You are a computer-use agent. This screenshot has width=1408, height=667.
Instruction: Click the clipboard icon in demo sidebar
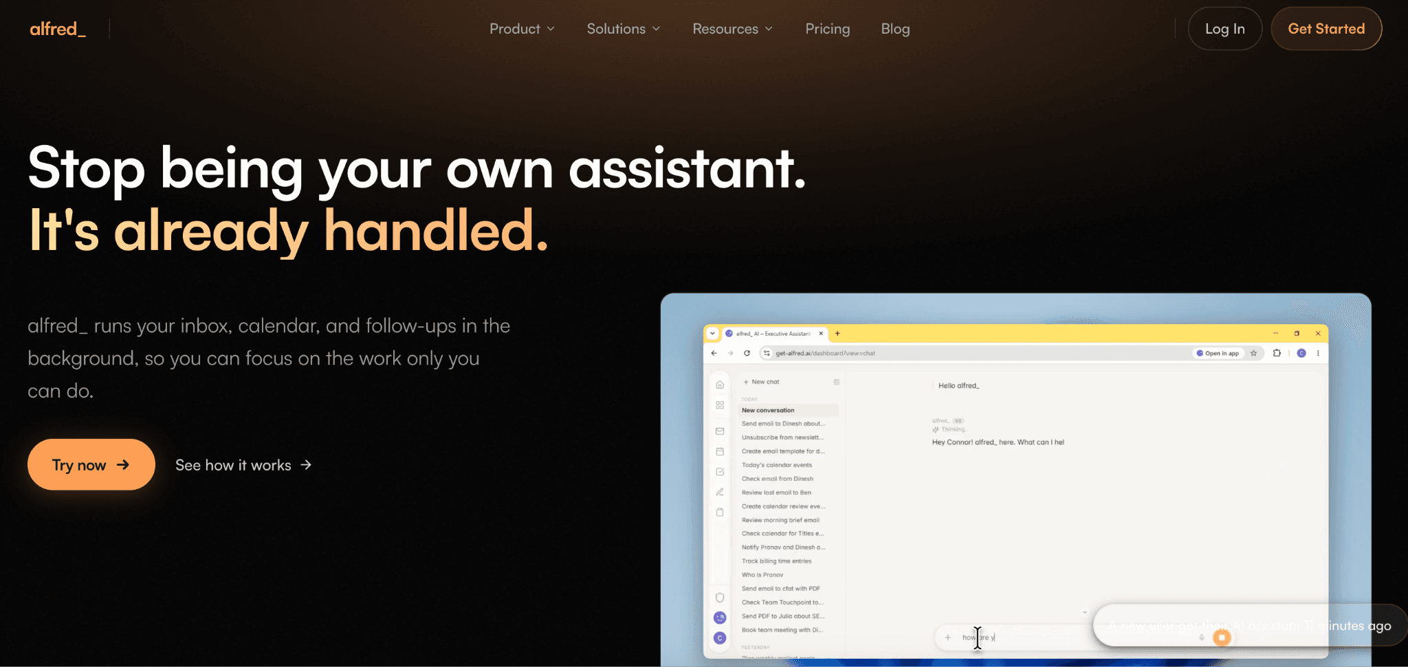coord(720,512)
